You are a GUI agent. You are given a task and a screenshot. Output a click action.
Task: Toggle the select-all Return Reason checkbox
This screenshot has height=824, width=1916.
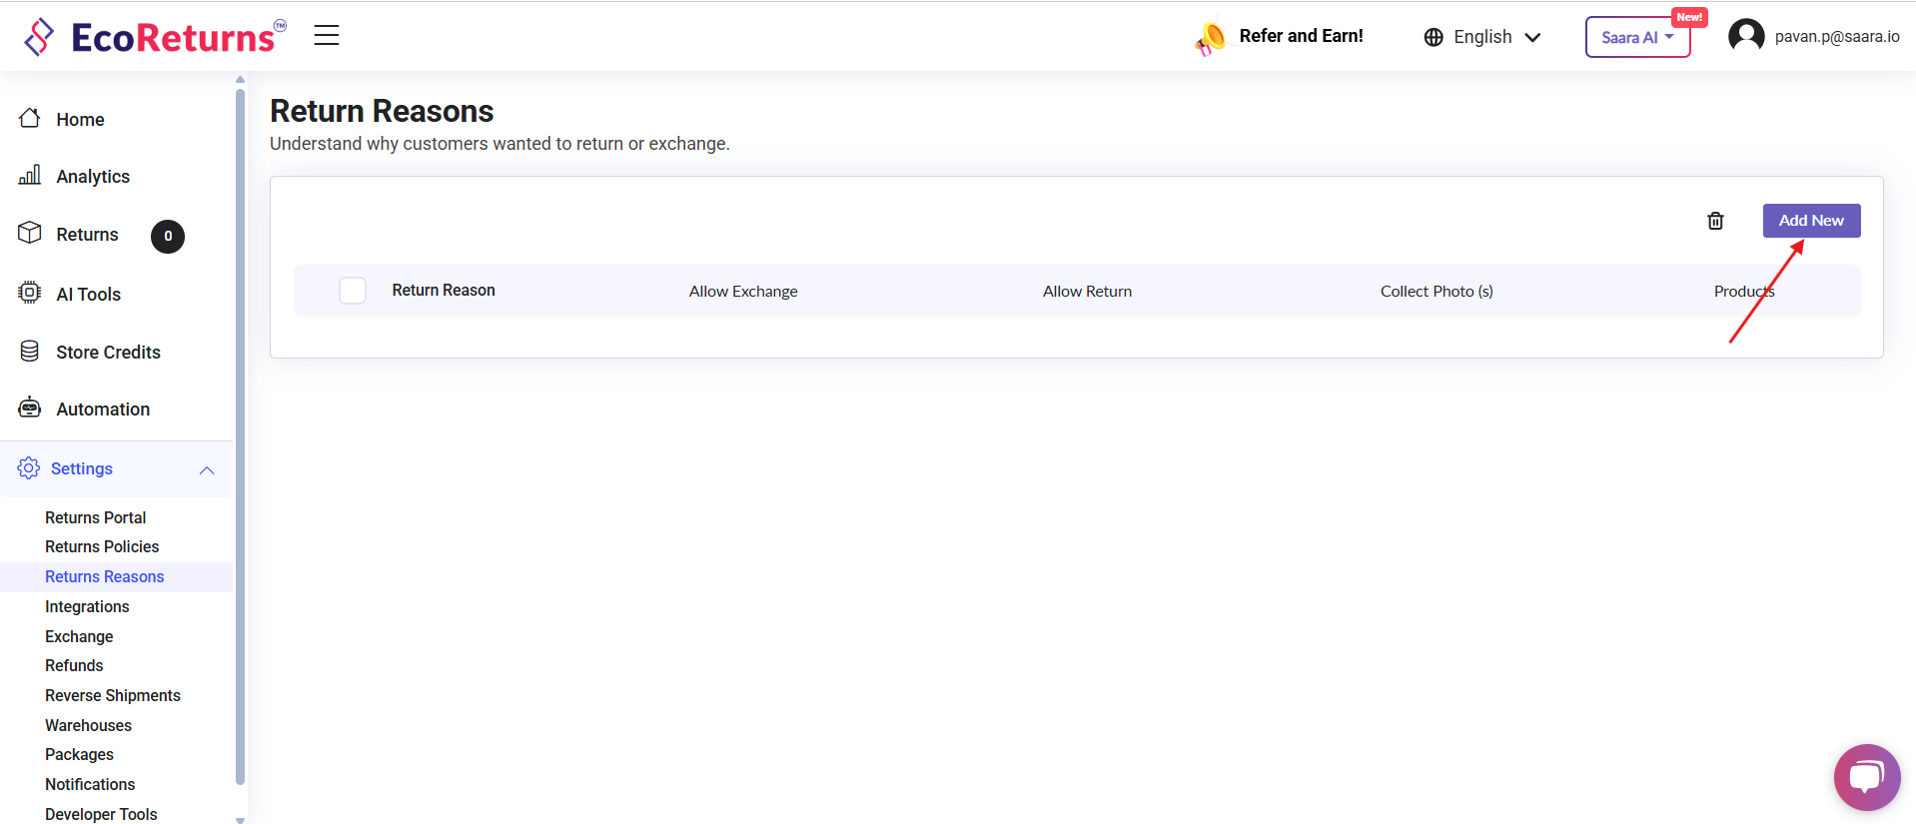[353, 291]
